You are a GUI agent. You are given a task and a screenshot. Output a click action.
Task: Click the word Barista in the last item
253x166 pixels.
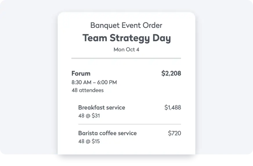(88, 133)
